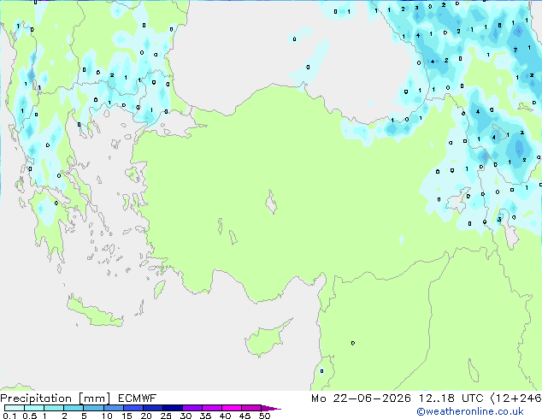Click the '0.5' legend scale label

point(30,416)
